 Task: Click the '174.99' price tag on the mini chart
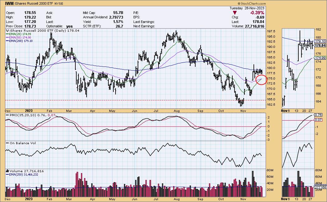click(x=320, y=57)
